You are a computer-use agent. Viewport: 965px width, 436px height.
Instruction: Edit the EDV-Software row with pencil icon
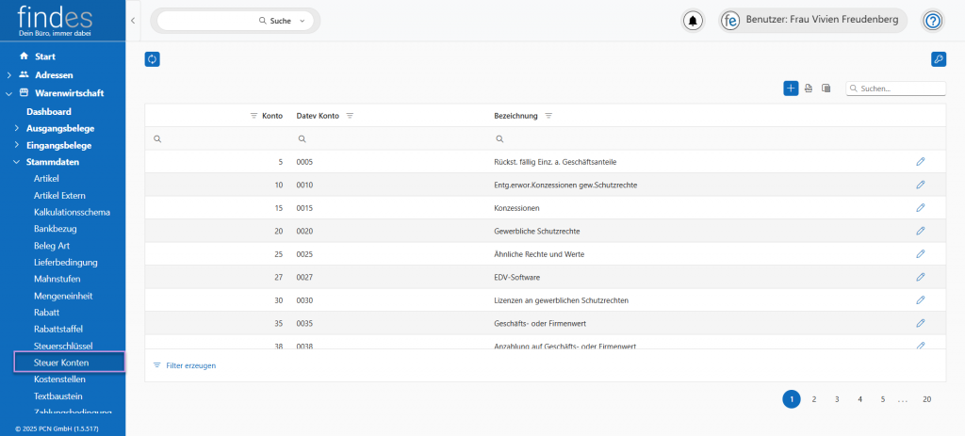[x=921, y=277]
